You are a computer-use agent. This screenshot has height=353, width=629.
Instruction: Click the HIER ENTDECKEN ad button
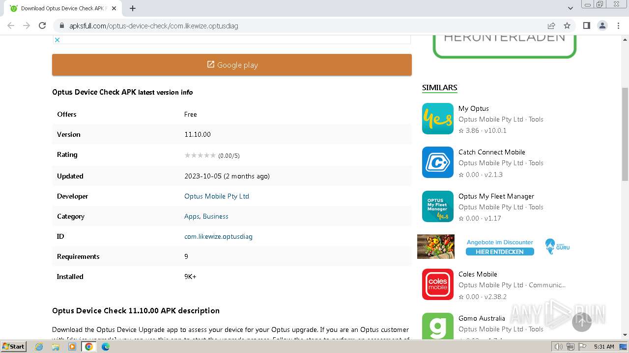[x=500, y=252]
